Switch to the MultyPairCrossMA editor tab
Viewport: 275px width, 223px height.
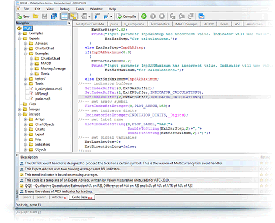(x=90, y=24)
